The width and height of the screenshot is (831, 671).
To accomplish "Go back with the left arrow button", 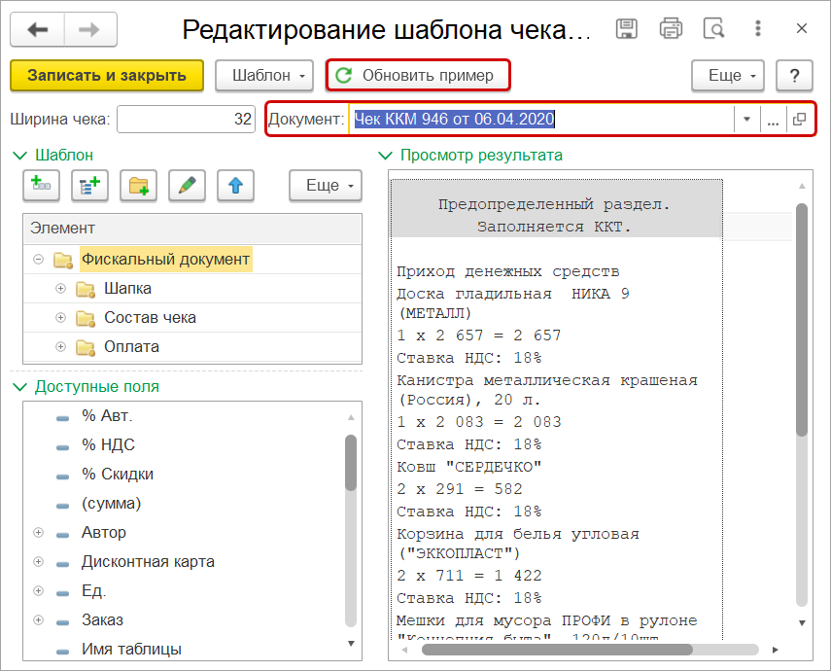I will (x=38, y=30).
